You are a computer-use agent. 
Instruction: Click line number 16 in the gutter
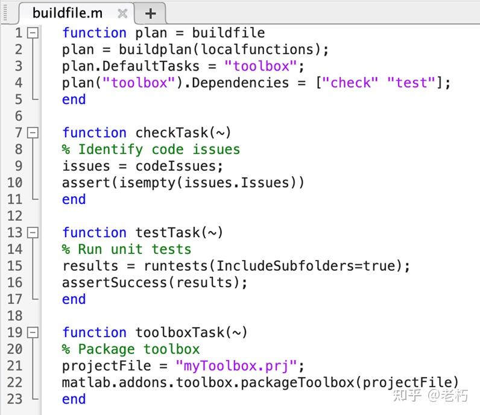[x=14, y=282]
